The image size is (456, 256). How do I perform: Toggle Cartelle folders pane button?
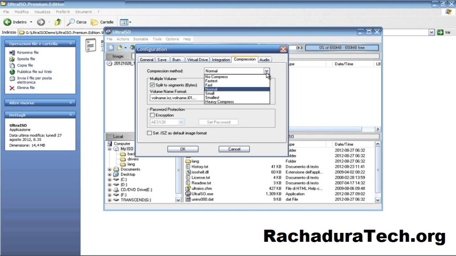[102, 22]
